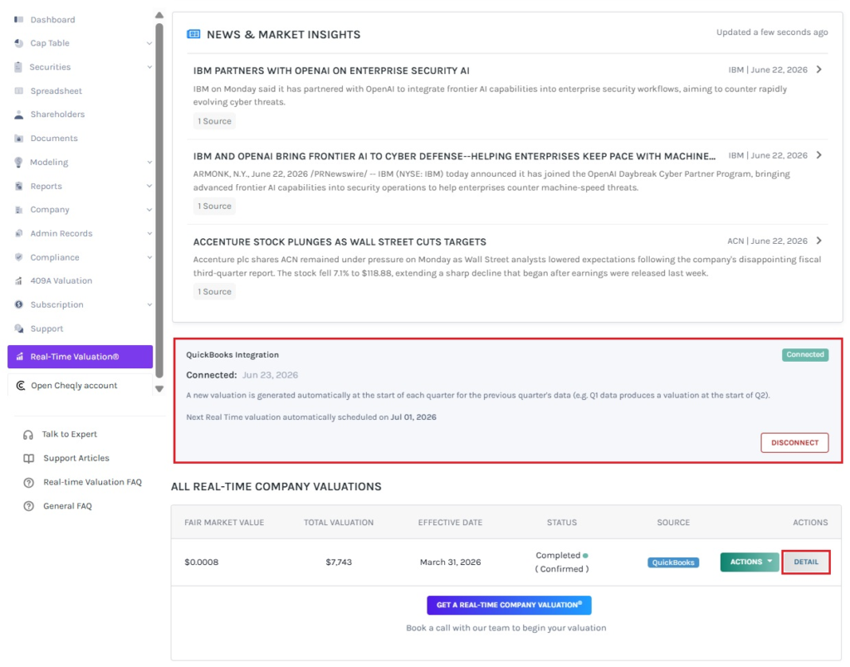The height and width of the screenshot is (667, 850).
Task: Click the Cap Table pie chart icon
Action: point(19,43)
